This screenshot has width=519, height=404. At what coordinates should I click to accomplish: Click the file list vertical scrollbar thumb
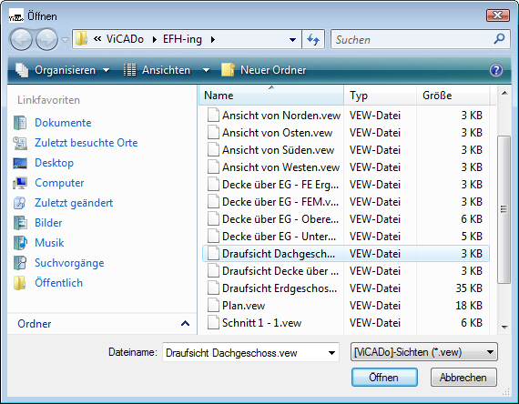pyautogui.click(x=504, y=209)
